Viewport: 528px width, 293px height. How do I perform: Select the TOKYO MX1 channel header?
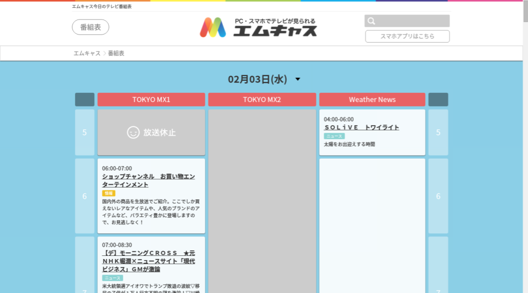coord(151,99)
